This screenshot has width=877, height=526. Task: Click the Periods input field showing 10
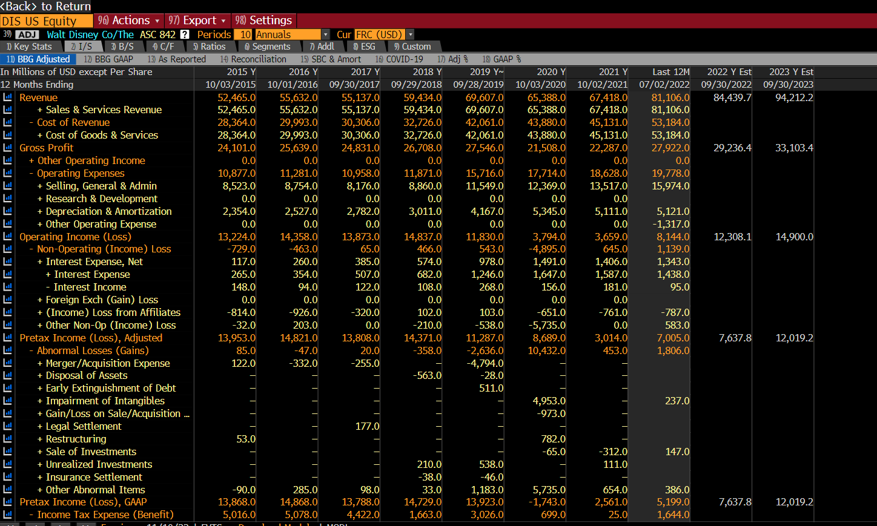(x=243, y=35)
